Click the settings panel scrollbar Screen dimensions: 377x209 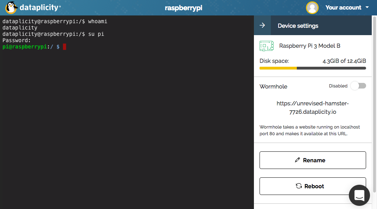(x=374, y=104)
